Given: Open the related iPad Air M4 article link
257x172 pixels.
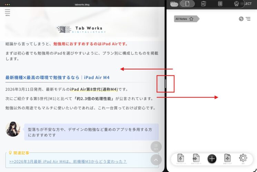Looking at the screenshot, I should (x=68, y=161).
